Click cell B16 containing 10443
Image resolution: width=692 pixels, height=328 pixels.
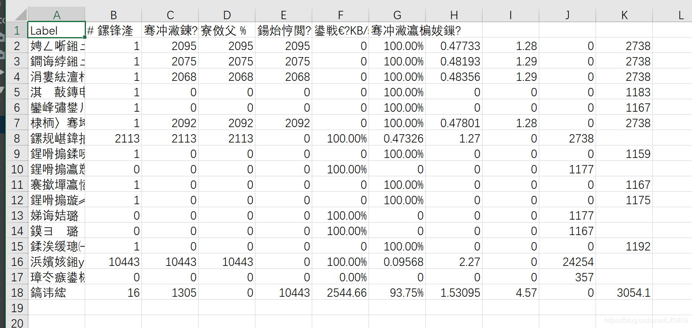[x=114, y=262]
